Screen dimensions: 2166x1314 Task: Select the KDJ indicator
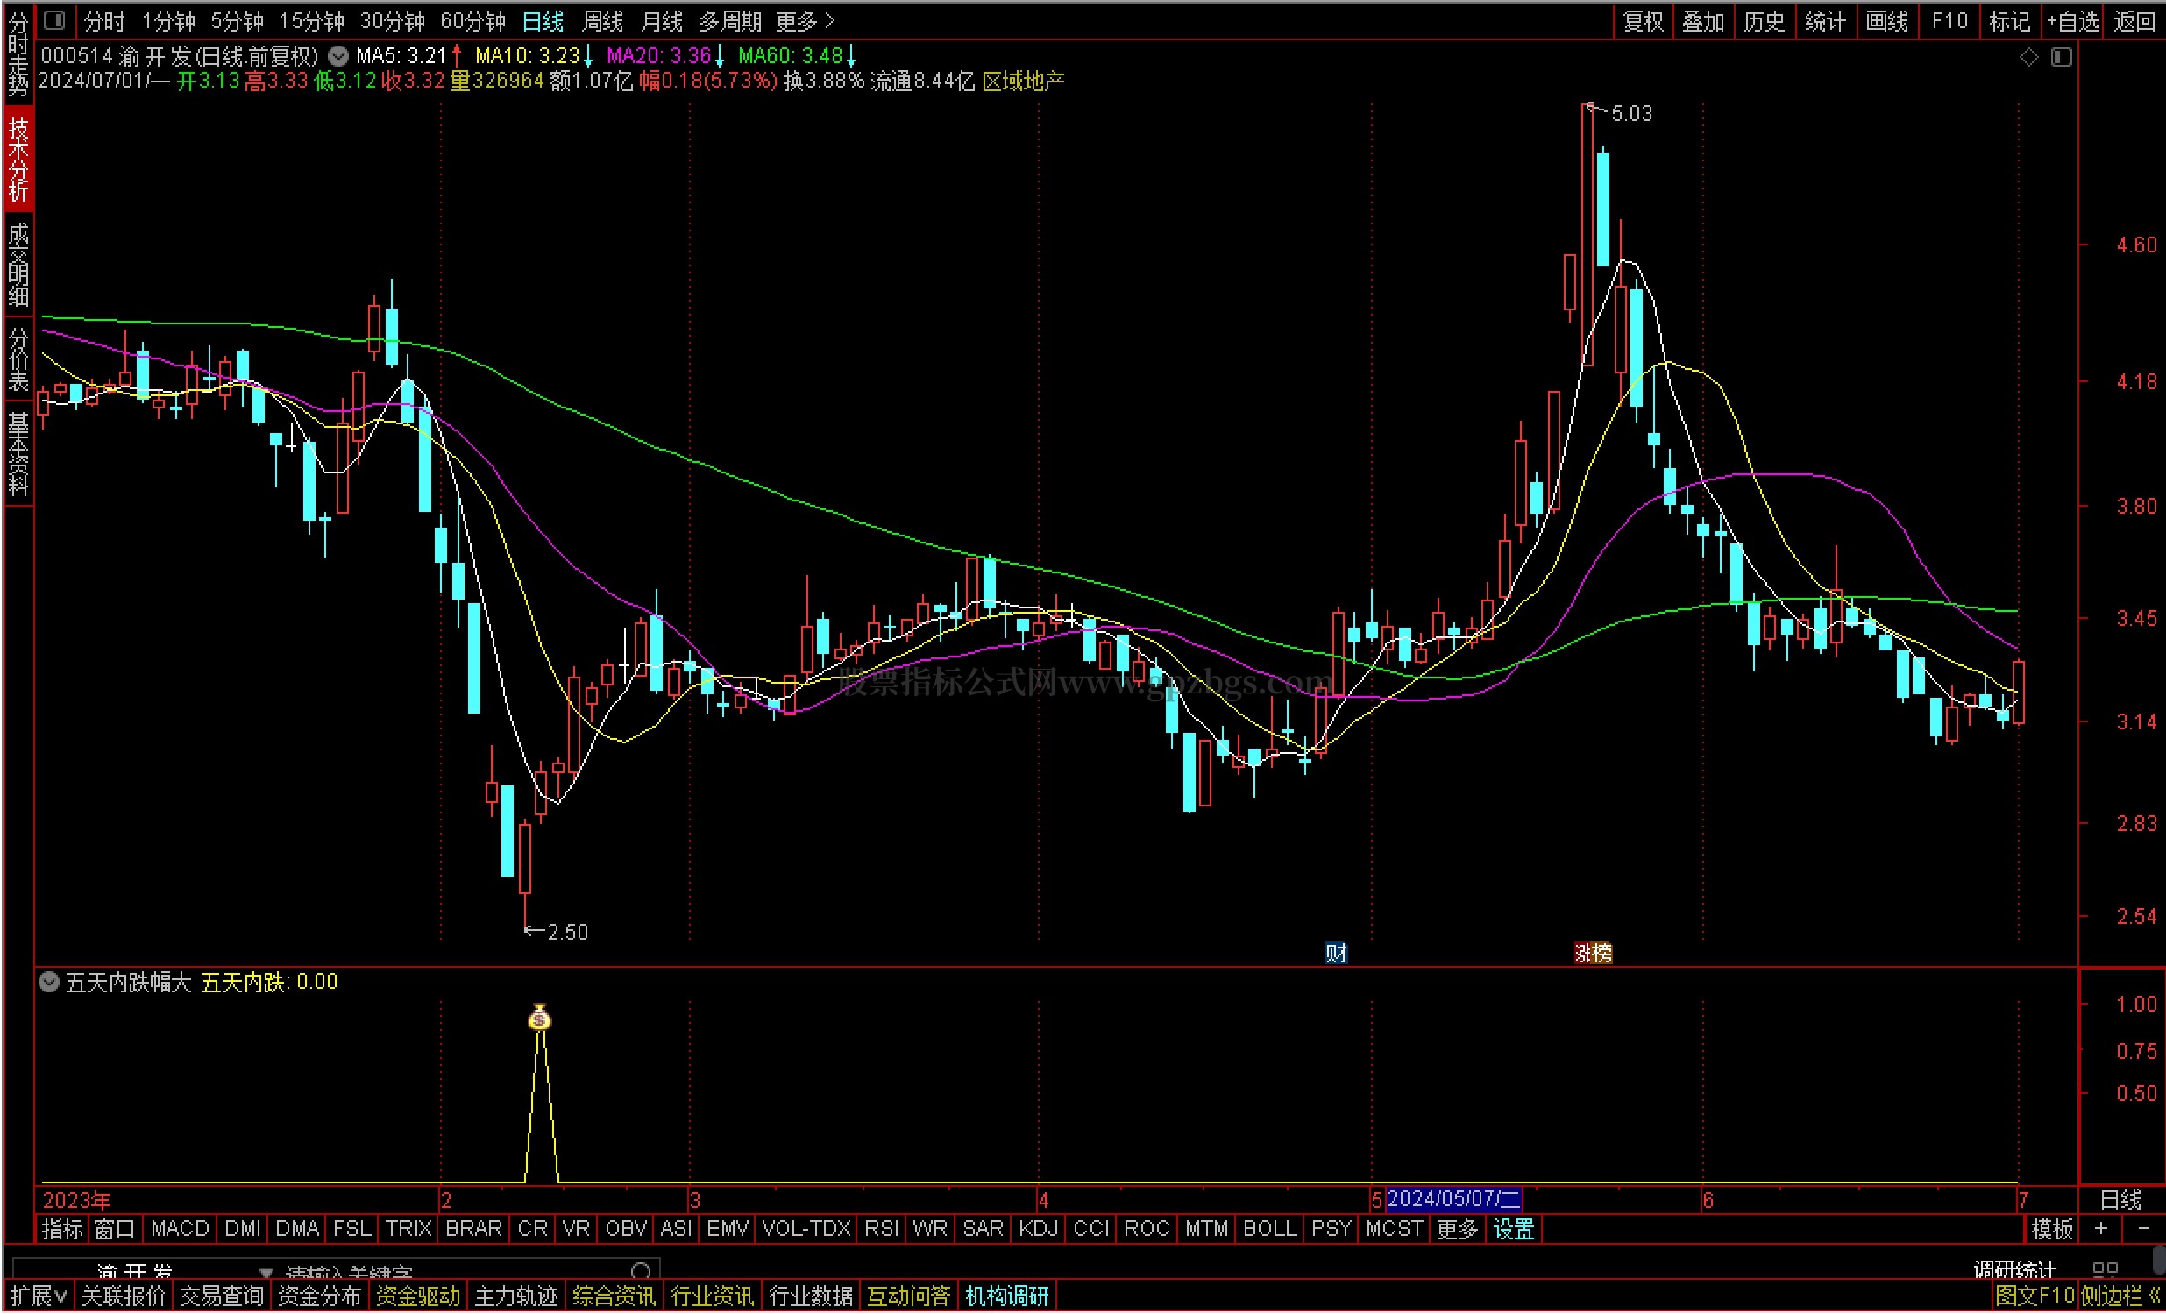[x=1038, y=1228]
